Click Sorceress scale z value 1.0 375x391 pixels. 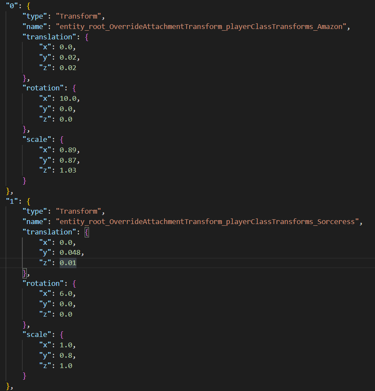pyautogui.click(x=66, y=366)
